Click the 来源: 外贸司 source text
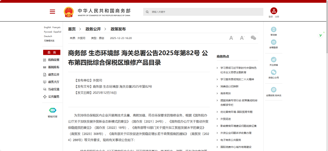 tap(77, 38)
